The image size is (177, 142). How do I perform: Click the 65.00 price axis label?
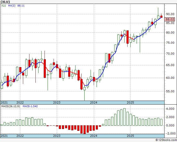tap(170, 65)
